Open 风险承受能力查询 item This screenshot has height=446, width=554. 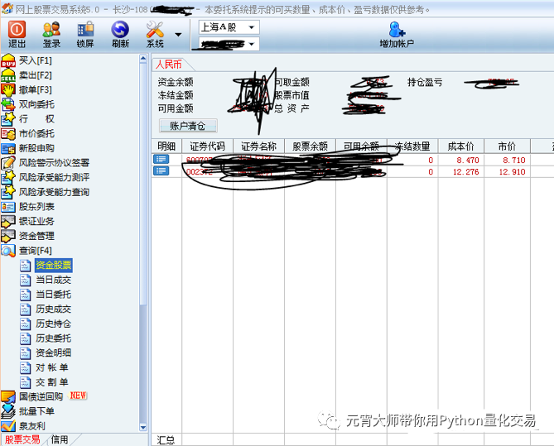(46, 192)
